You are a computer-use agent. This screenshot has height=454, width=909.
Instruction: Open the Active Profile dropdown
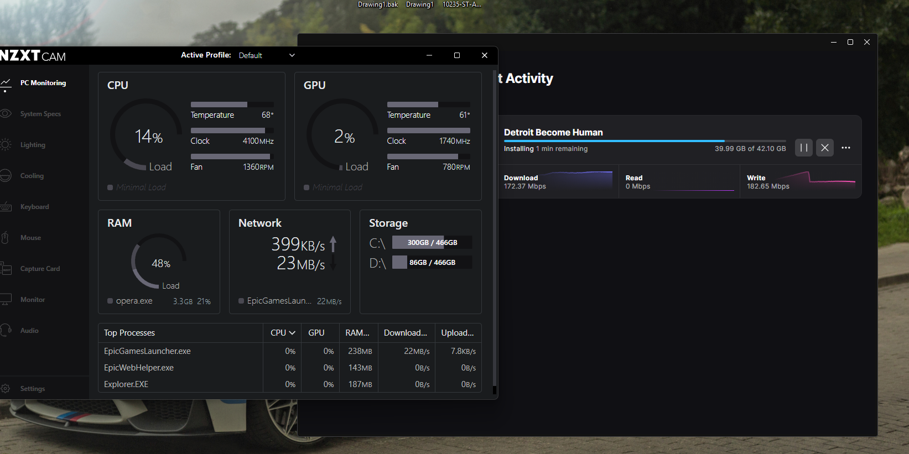coord(267,55)
